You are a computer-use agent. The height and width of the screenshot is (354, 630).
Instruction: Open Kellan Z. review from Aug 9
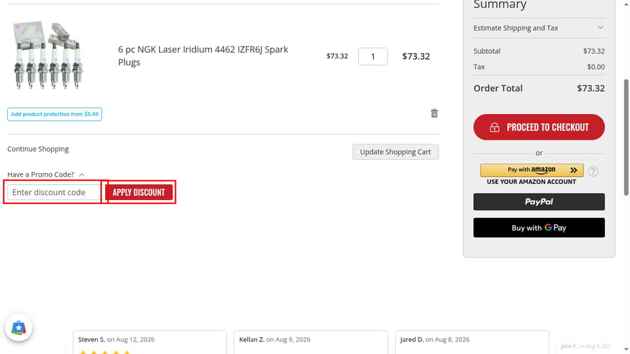[x=311, y=342]
